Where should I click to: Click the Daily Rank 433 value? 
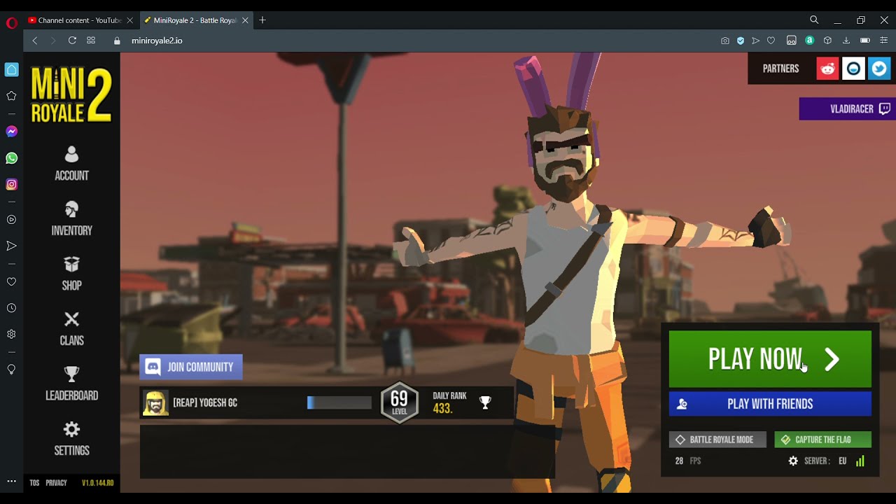click(442, 409)
